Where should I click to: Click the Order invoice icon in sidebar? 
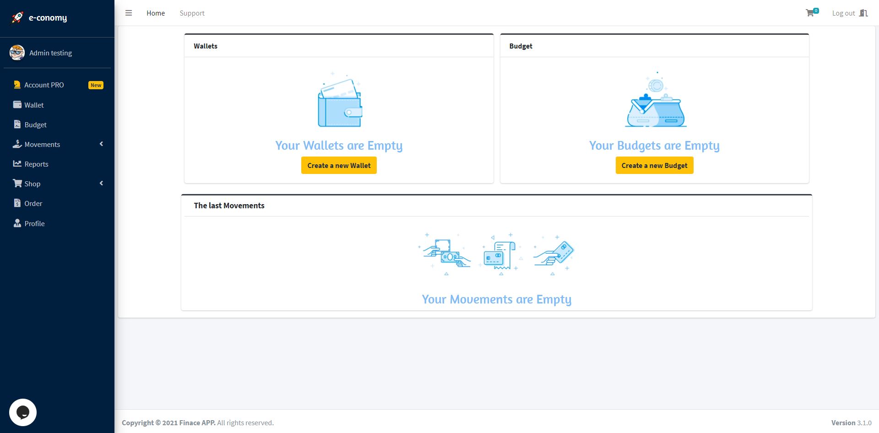(17, 203)
